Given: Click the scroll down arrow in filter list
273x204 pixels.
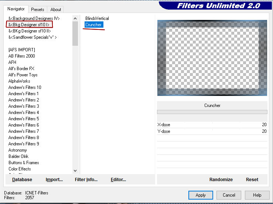Looking at the screenshot, I should click(75, 171).
